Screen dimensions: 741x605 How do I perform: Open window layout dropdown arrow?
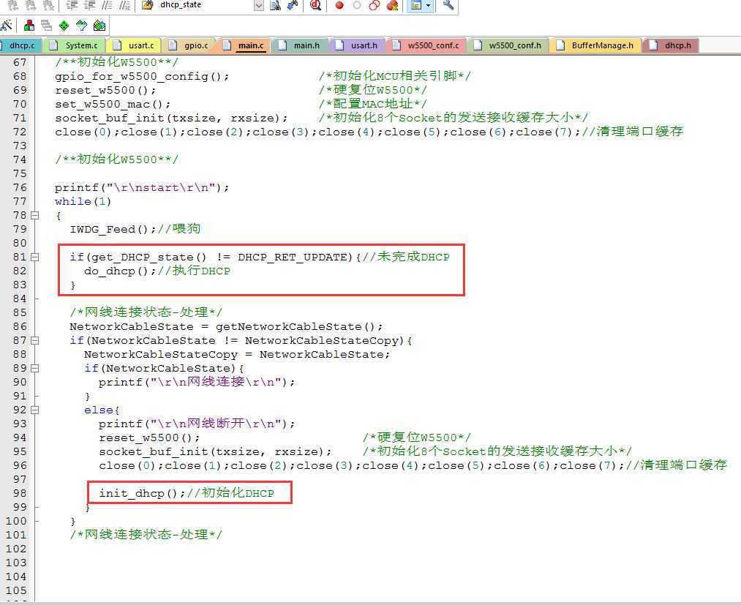pos(428,5)
